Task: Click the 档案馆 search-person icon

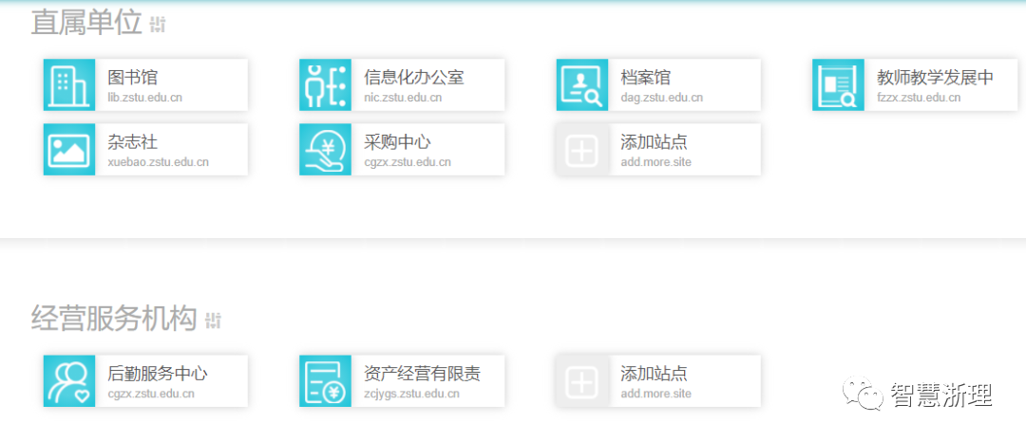Action: point(581,85)
